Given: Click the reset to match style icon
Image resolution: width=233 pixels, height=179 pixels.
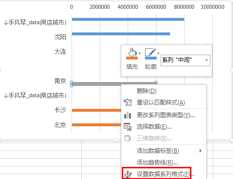Looking at the screenshot, I should pyautogui.click(x=128, y=103).
